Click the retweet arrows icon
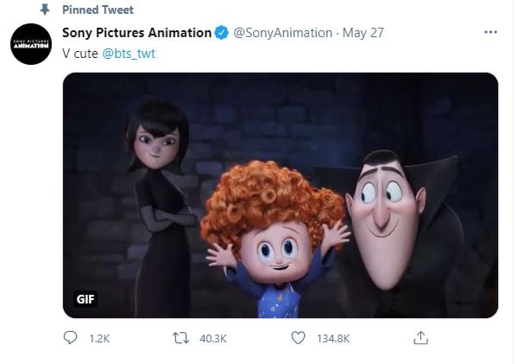Viewport: 518px width, 364px height. pyautogui.click(x=180, y=338)
